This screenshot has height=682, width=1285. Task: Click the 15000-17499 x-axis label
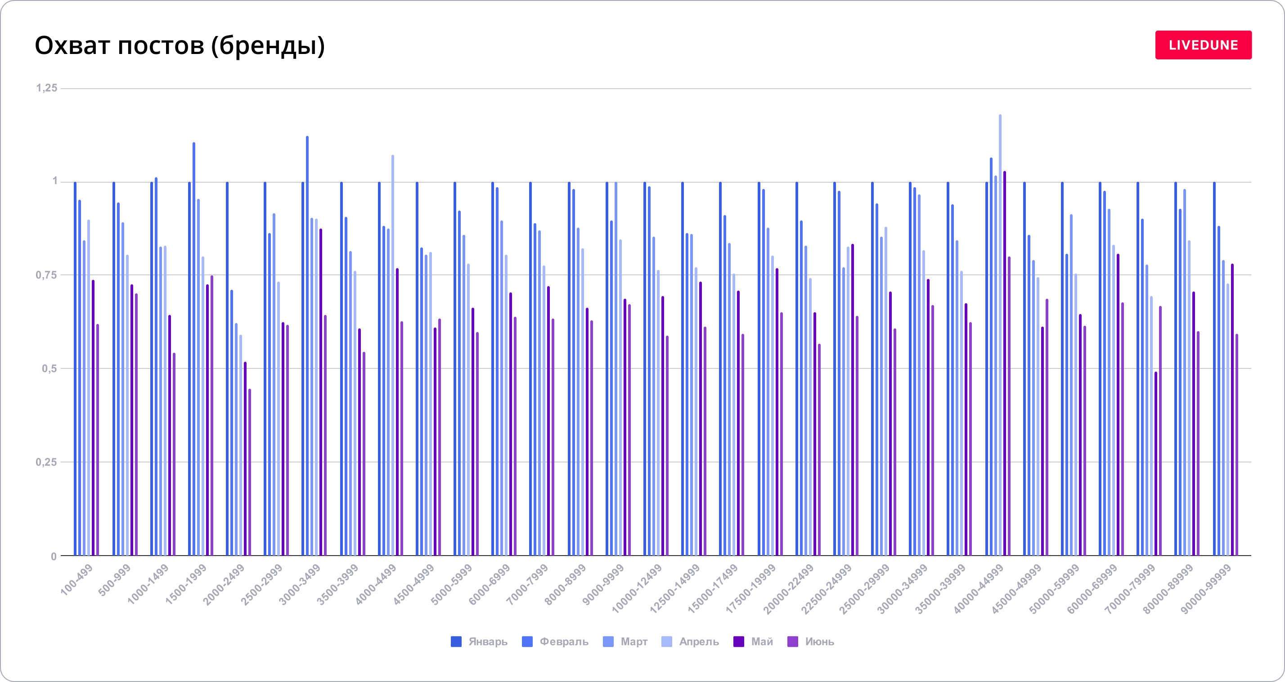click(x=713, y=589)
